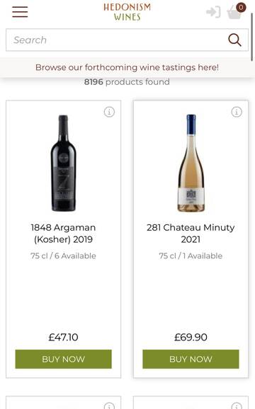Click the Hedonism Wines logo
Image resolution: width=255 pixels, height=409 pixels.
(x=127, y=12)
